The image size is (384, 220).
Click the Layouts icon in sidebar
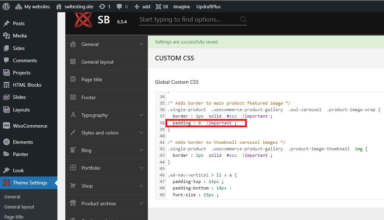(6, 110)
